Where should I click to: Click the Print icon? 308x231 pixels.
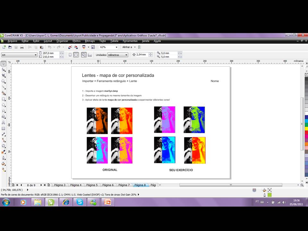click(22, 47)
